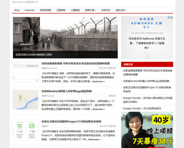Click the AdChoices info icon on ad
The image size is (184, 148).
169,17
